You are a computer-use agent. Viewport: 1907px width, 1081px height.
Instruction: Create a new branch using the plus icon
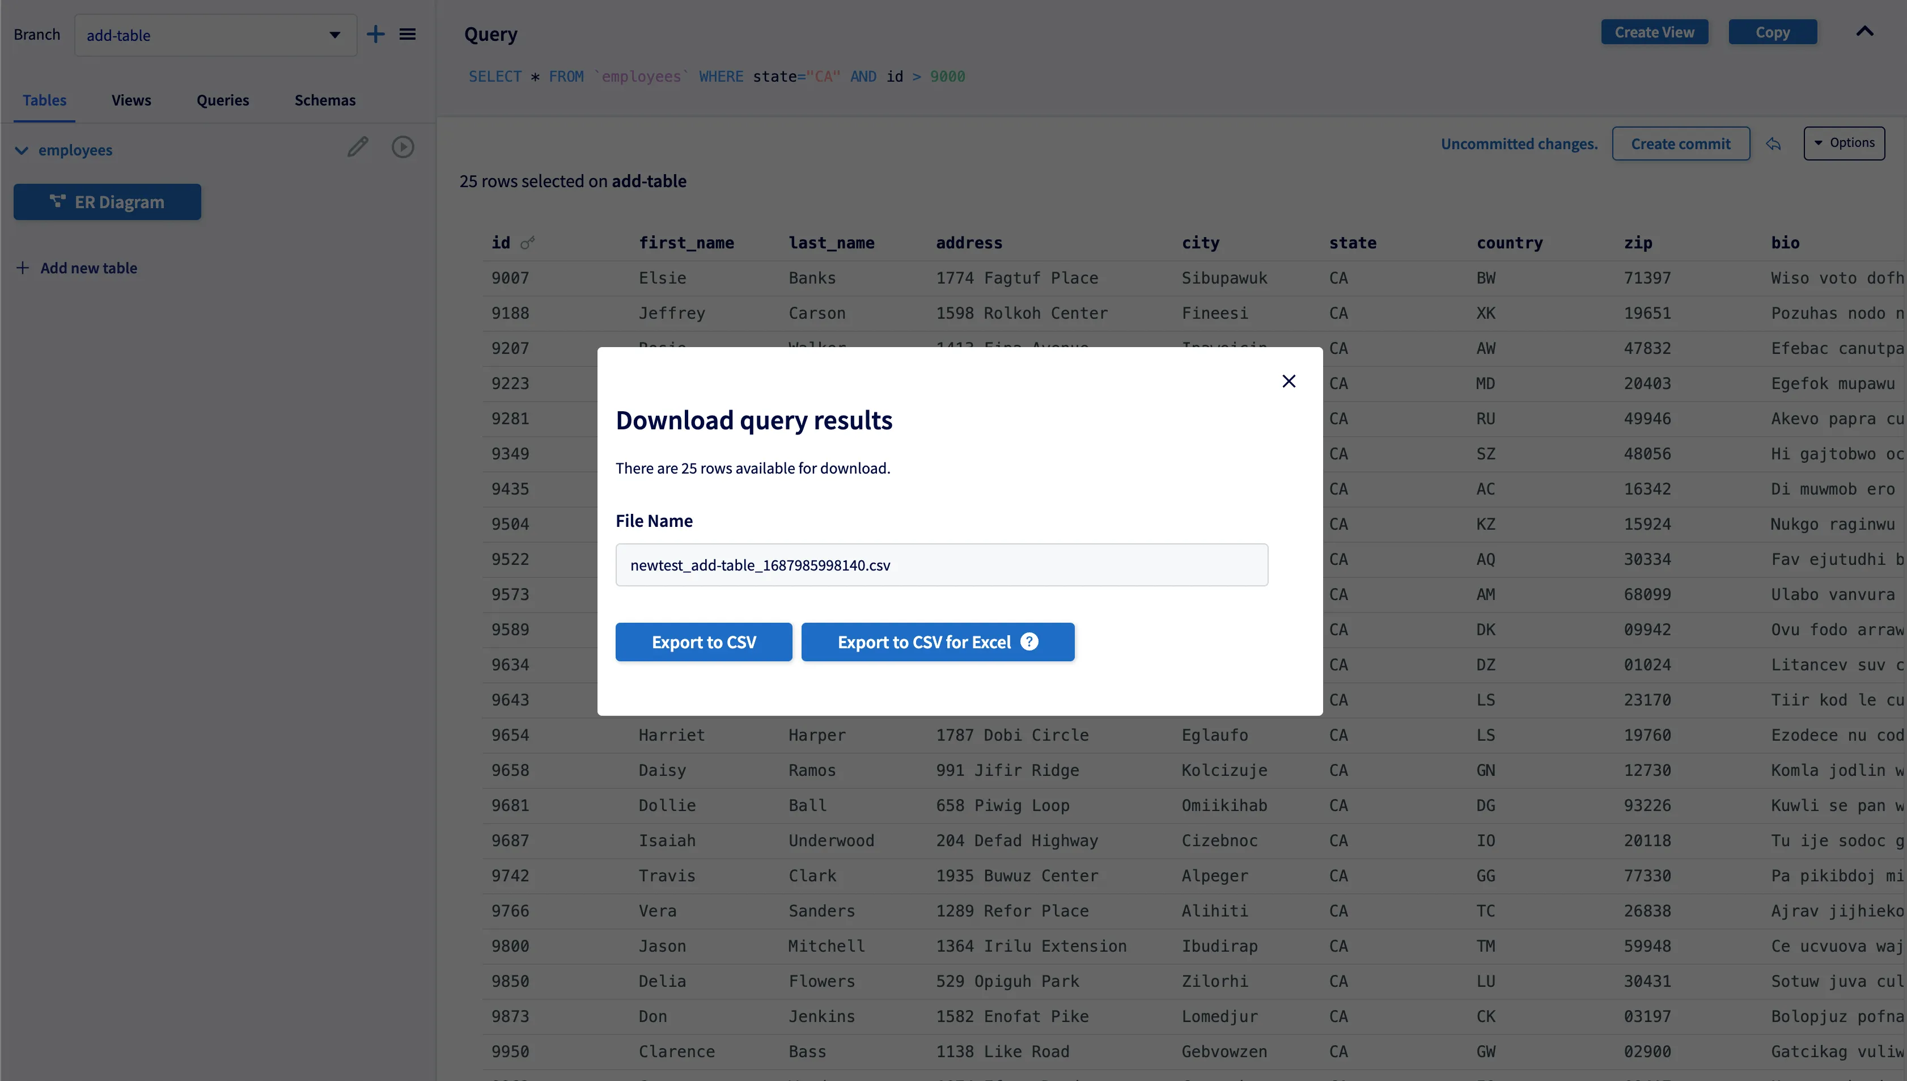click(376, 34)
